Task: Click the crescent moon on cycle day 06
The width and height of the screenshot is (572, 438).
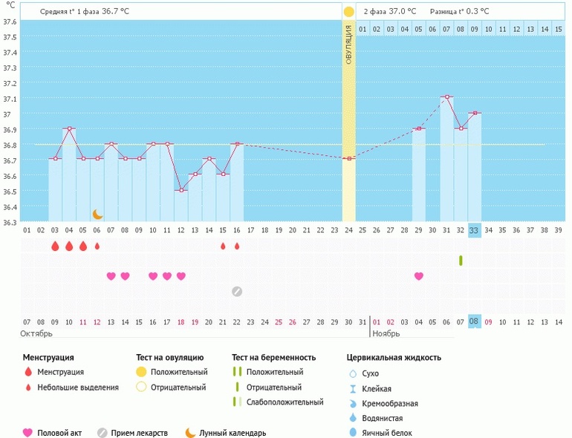Action: (x=97, y=214)
